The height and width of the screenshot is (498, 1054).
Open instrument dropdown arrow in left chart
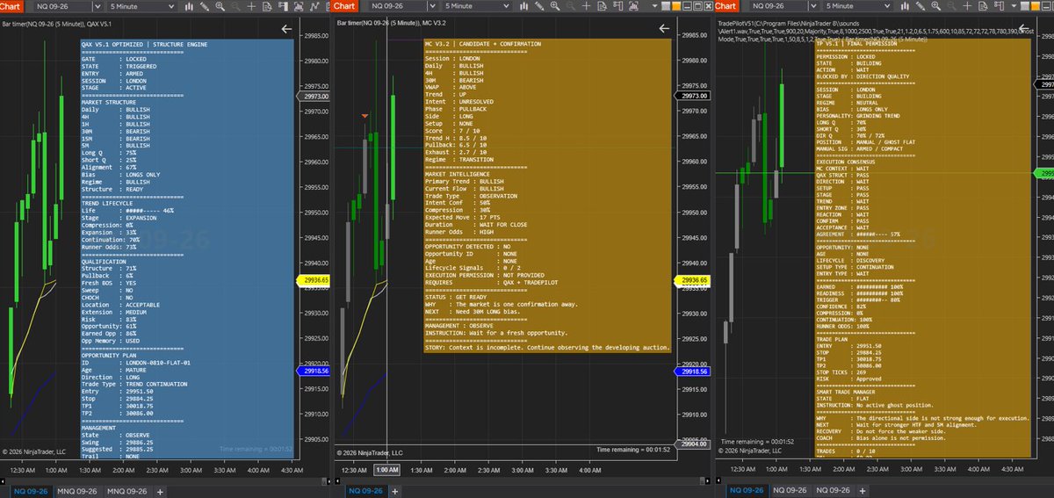click(x=98, y=6)
